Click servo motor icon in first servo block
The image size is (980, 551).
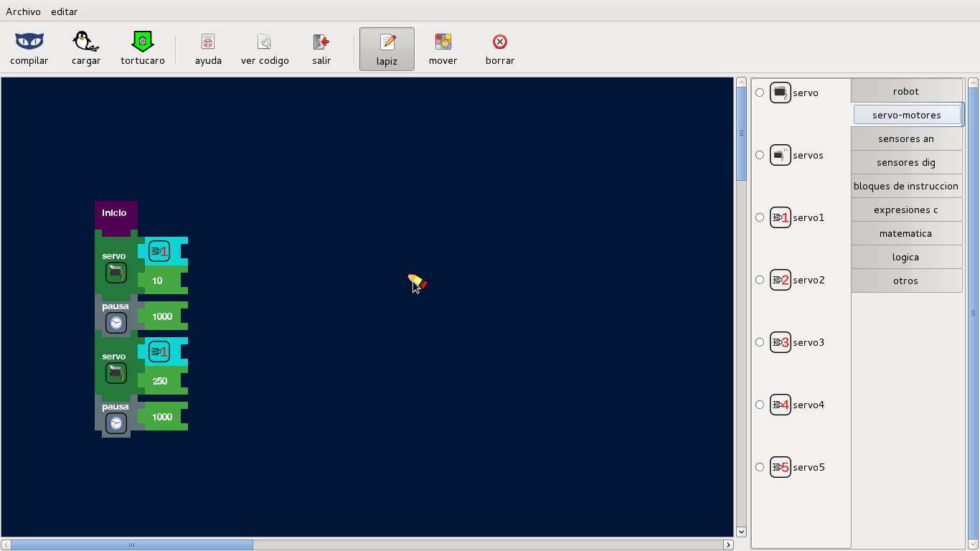(116, 273)
